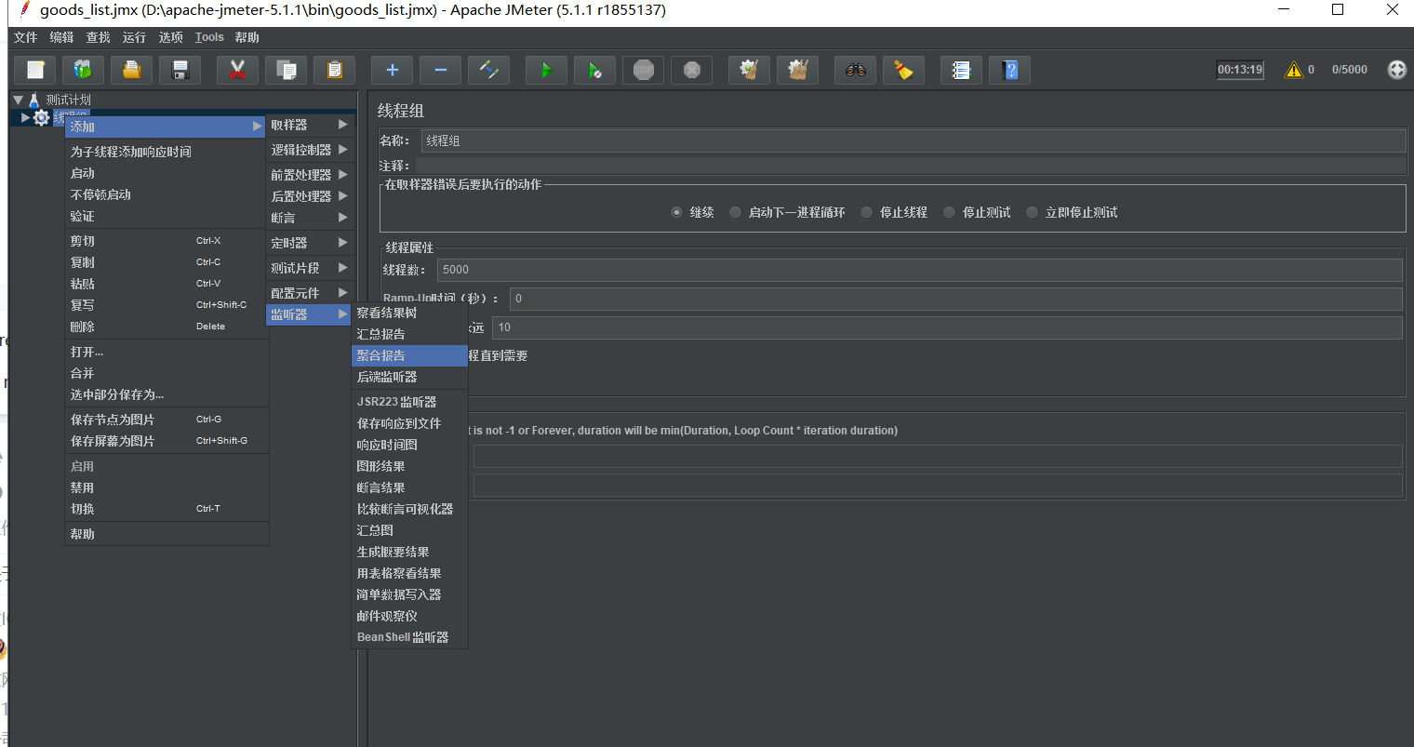Expand the 取样器 submenu
The height and width of the screenshot is (747, 1414).
(309, 125)
